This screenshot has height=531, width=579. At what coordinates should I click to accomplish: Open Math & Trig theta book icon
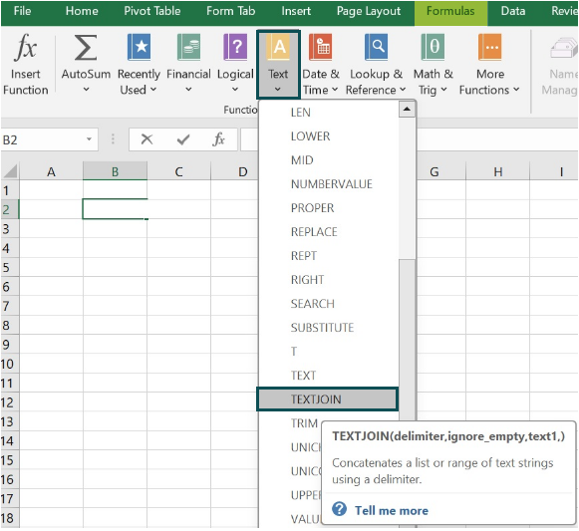point(433,47)
